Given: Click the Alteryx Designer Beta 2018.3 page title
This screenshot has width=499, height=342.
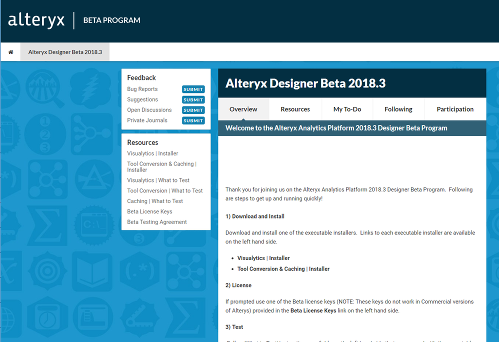Looking at the screenshot, I should [x=305, y=83].
